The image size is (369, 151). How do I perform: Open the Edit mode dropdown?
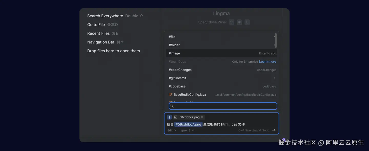[172, 130]
